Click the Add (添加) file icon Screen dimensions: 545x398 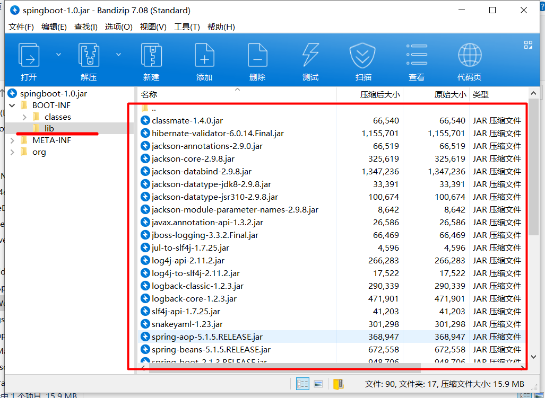click(204, 55)
